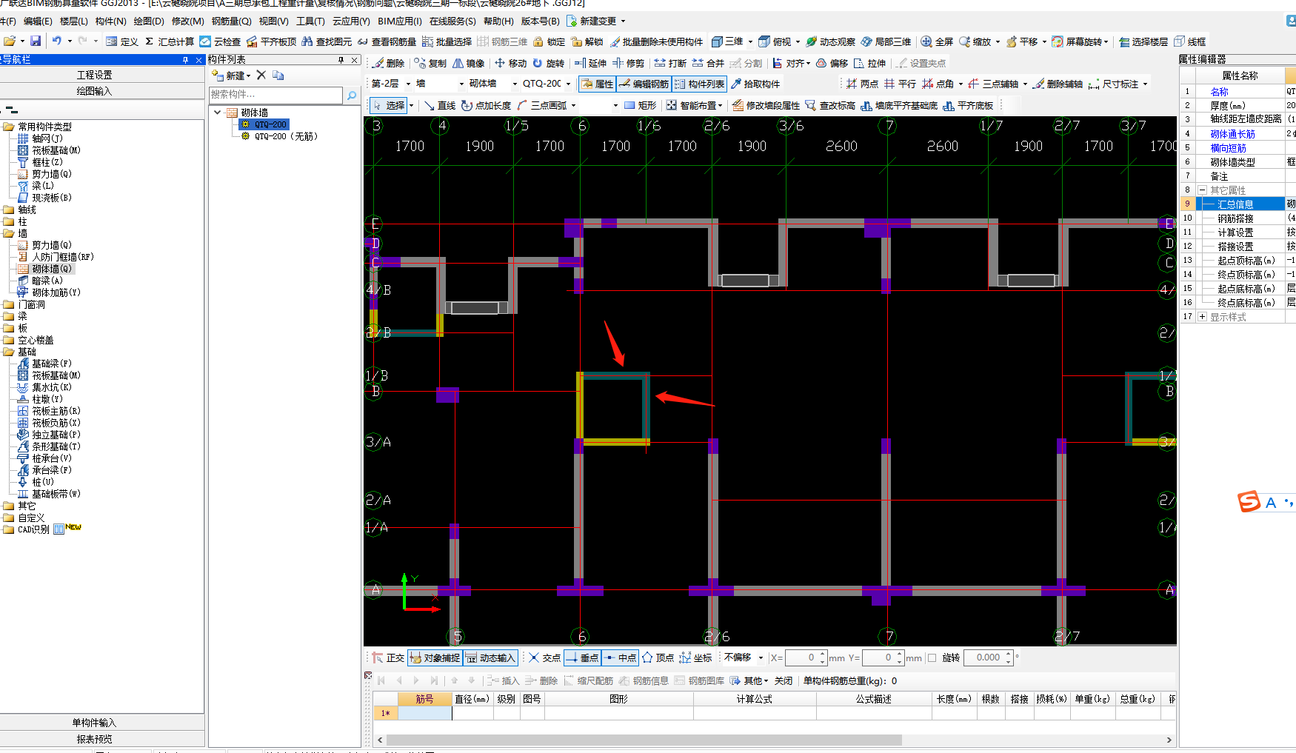Click the 锁定 lock tool

(x=549, y=41)
